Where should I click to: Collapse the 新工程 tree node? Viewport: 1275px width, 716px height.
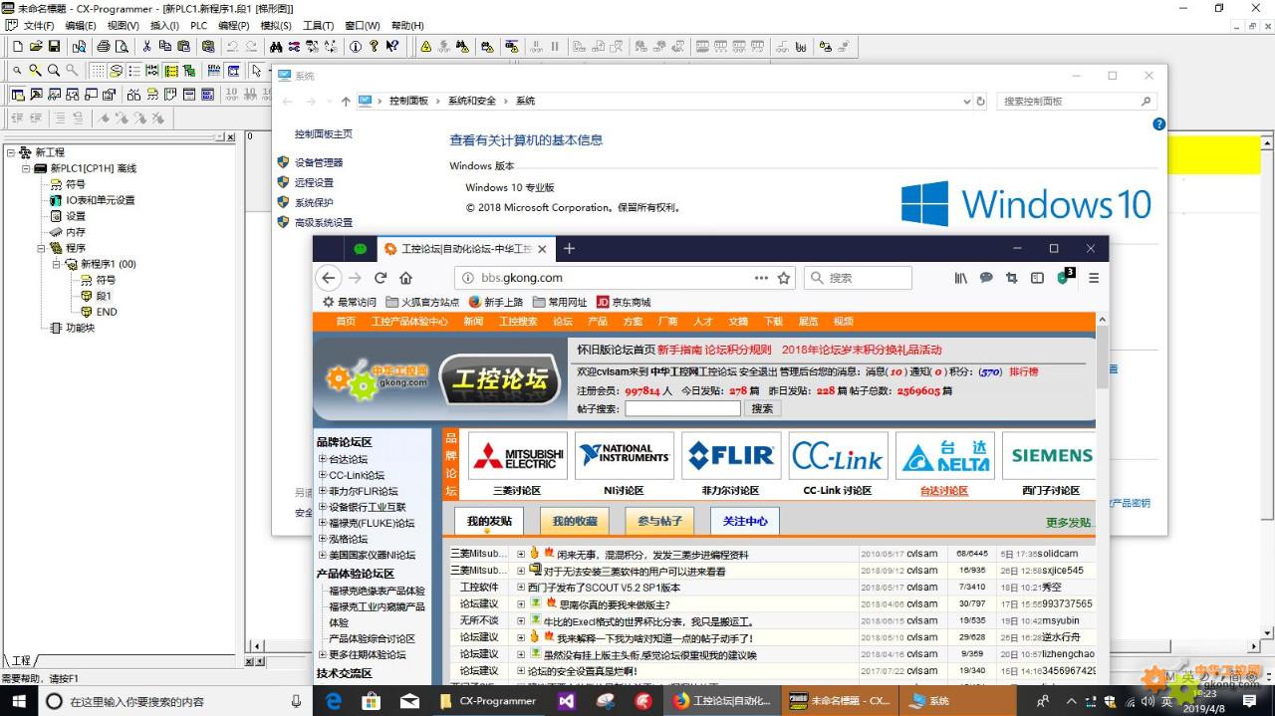11,152
